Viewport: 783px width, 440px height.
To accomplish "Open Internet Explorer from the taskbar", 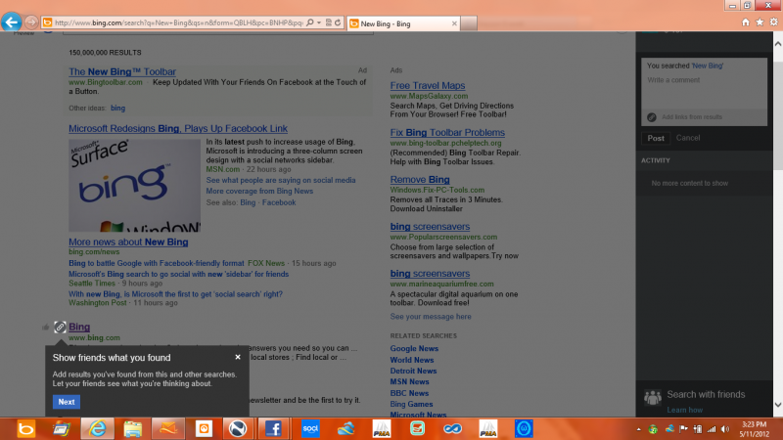I will (97, 428).
